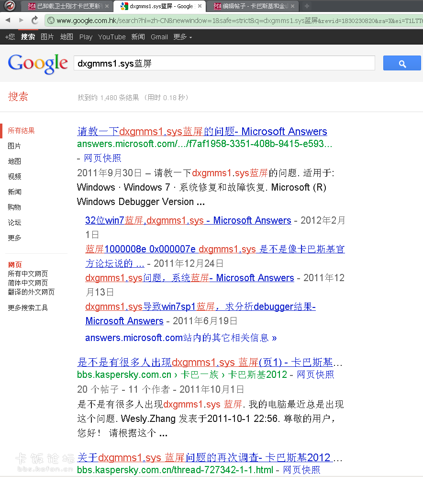Image resolution: width=423 pixels, height=477 pixels.
Task: Filter by 地图 in the left sidebar
Action: tap(14, 161)
